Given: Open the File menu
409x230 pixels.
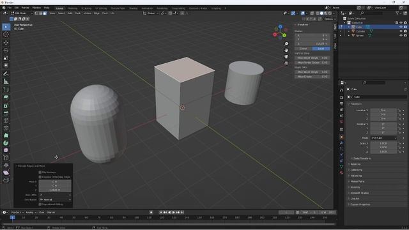Looking at the screenshot, I should 10,8.
